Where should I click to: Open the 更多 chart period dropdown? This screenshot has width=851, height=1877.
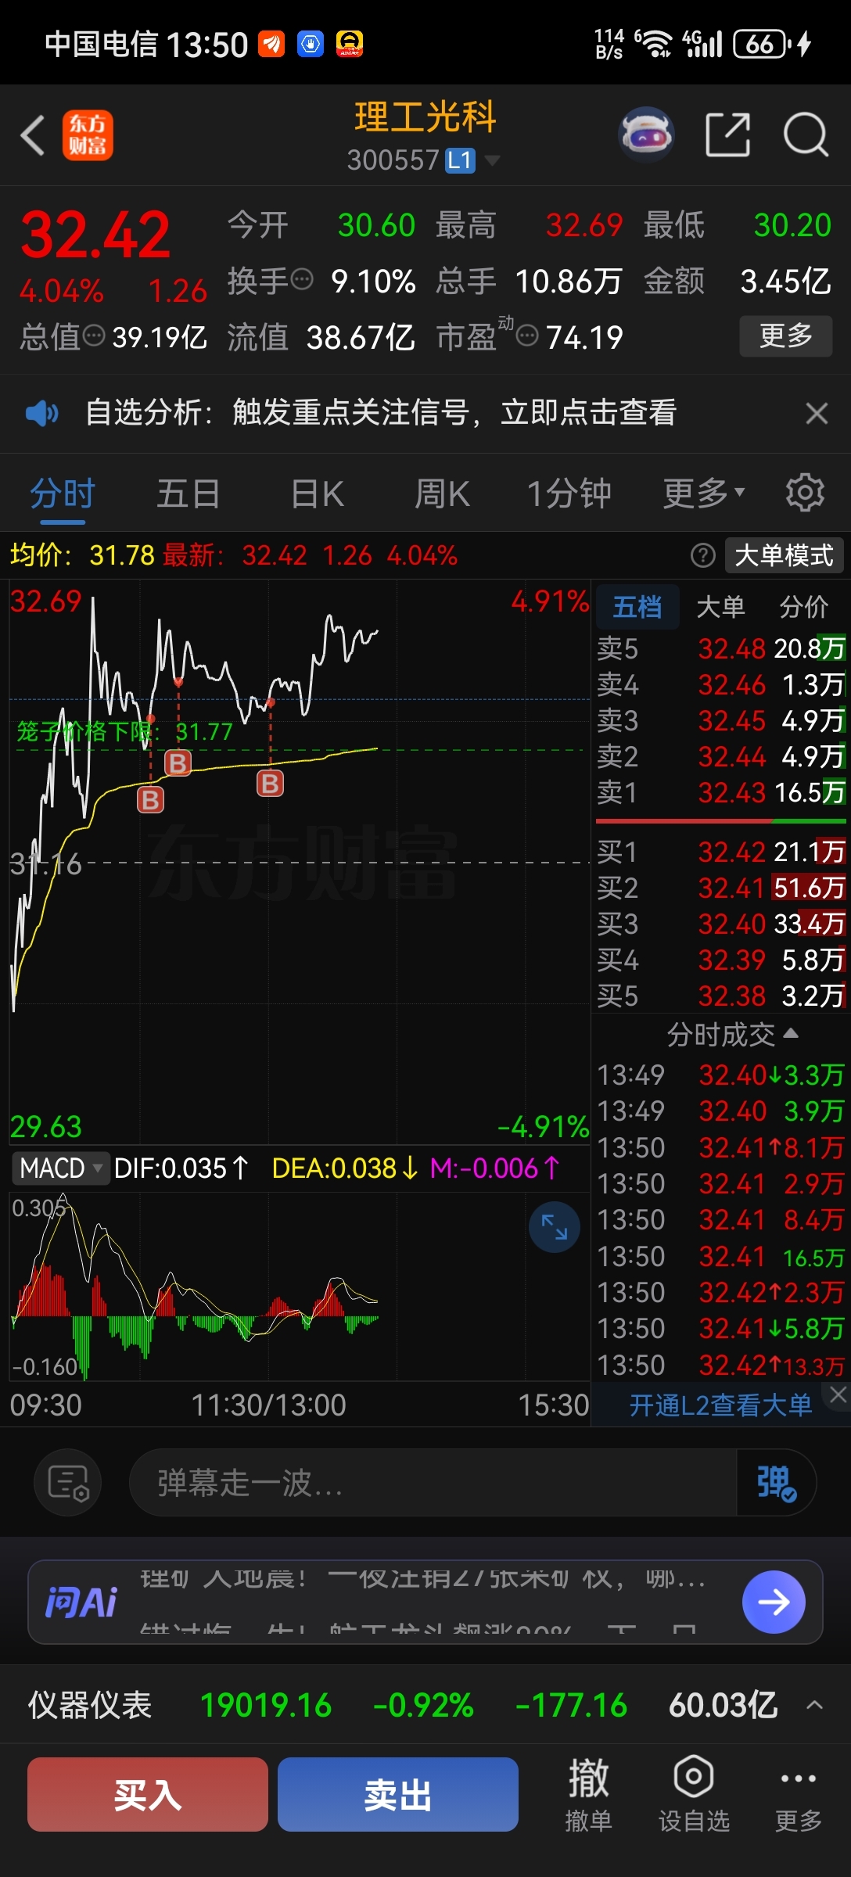704,493
